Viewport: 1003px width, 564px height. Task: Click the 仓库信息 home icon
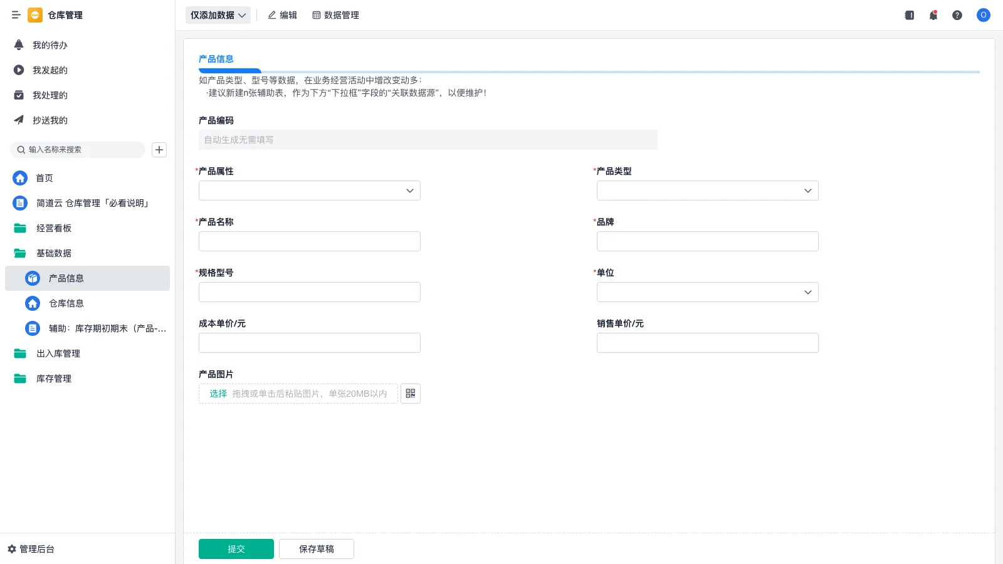coord(32,303)
